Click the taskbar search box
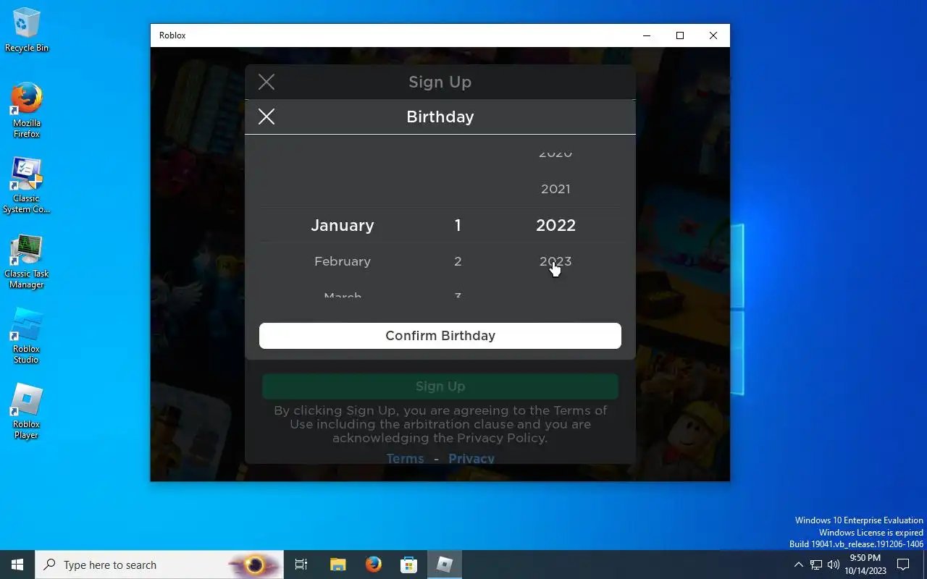 159,565
